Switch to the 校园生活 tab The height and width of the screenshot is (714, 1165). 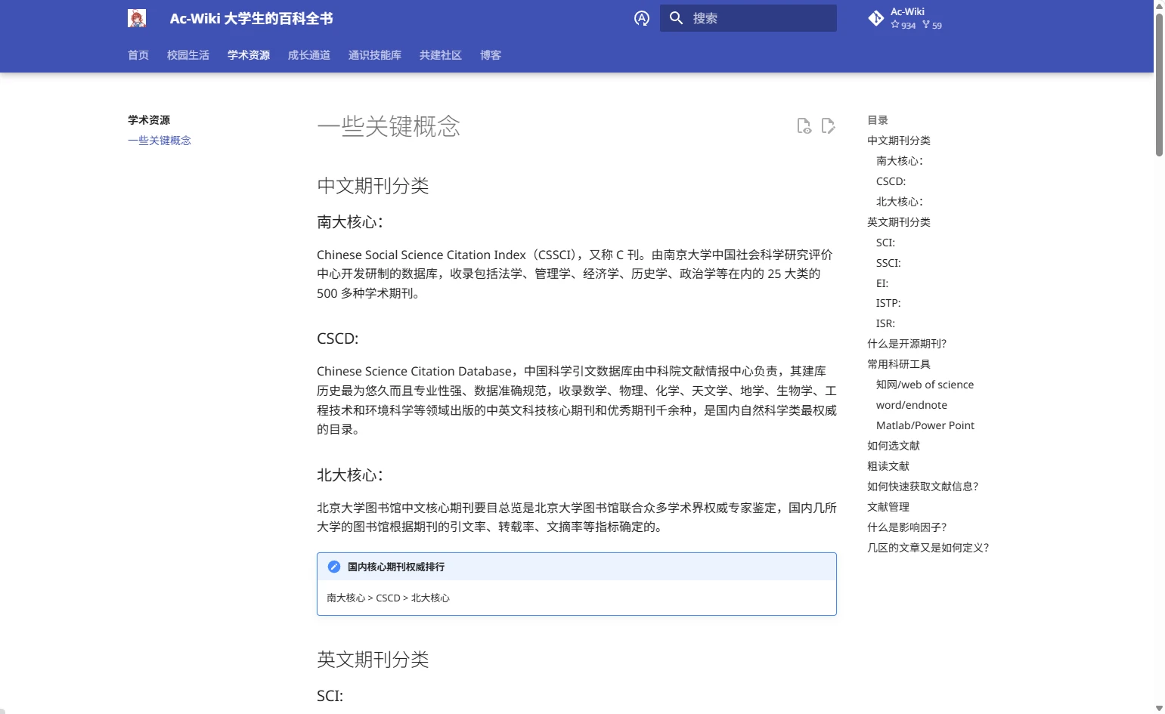click(x=188, y=55)
